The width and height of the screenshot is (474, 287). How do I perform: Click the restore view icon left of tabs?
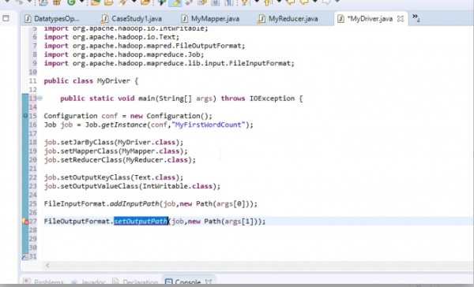(6, 18)
